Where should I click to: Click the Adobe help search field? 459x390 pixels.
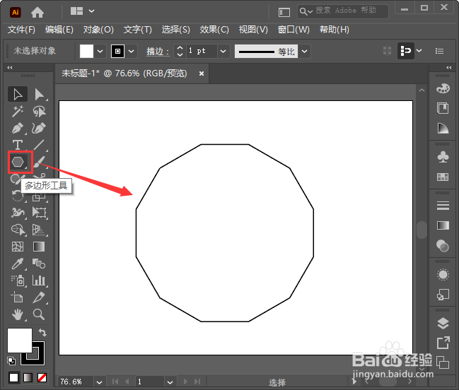343,11
